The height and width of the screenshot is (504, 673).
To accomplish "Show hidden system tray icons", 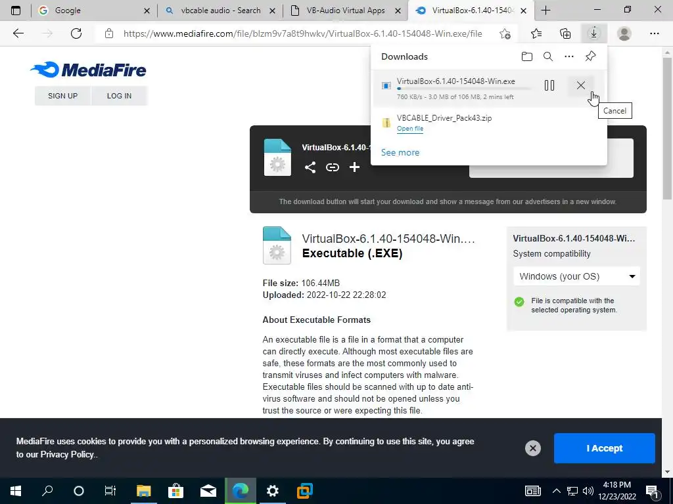I will pyautogui.click(x=556, y=491).
